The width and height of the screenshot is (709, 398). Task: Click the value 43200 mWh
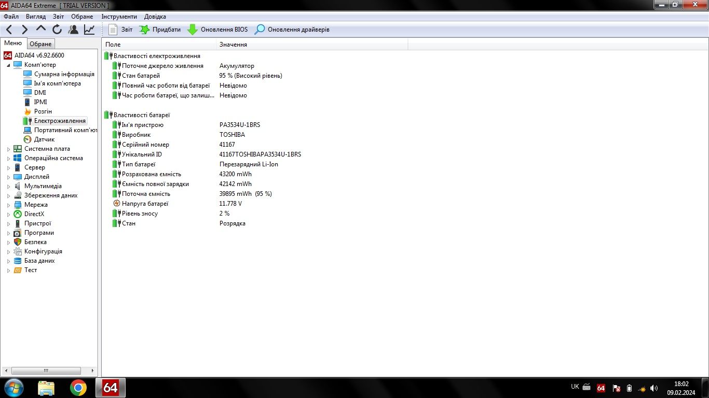tap(236, 174)
